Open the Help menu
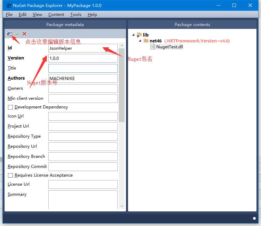Image resolution: width=261 pixels, height=226 pixels. [x=92, y=15]
